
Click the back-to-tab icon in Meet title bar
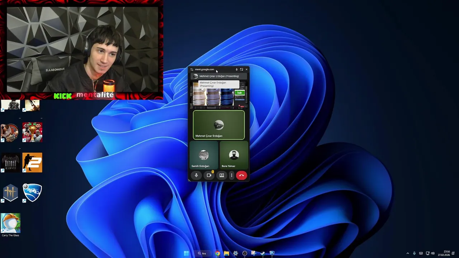coord(241,70)
